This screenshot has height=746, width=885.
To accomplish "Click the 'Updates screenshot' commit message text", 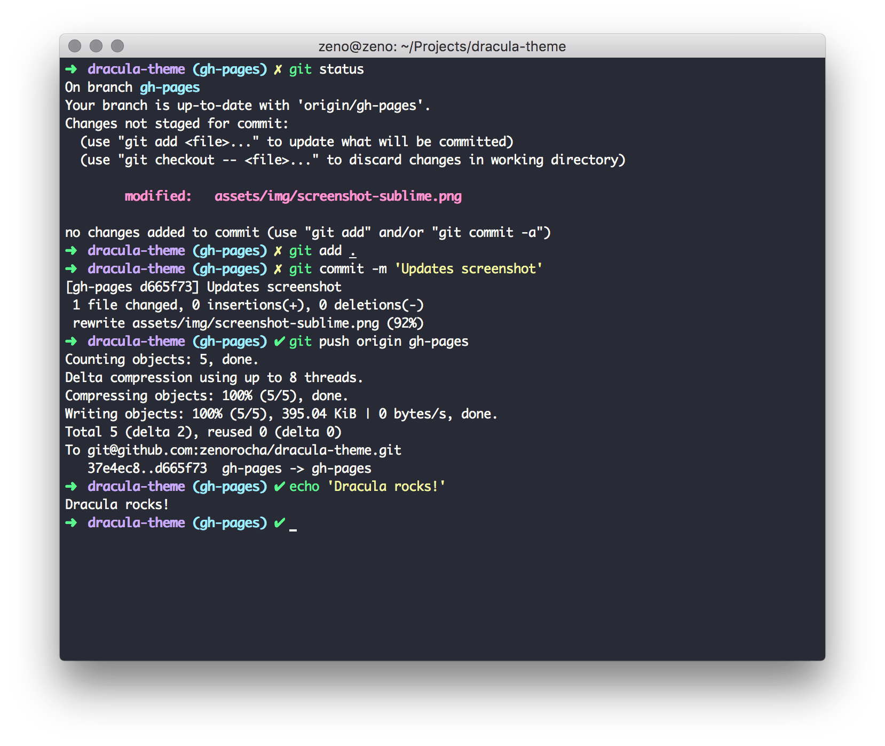I will pos(470,268).
